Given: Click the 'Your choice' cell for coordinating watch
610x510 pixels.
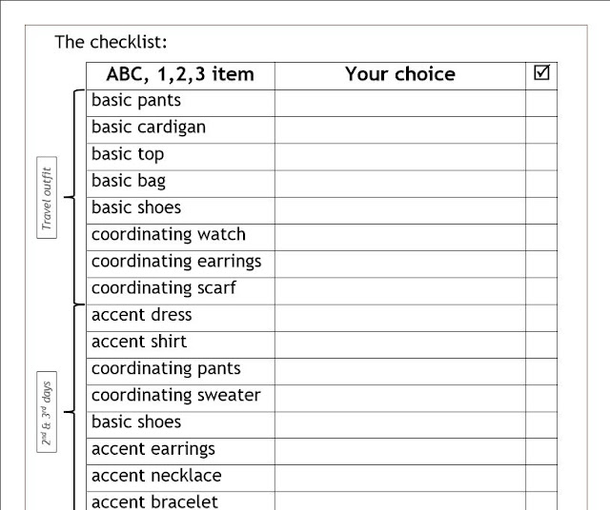Looking at the screenshot, I should (399, 235).
